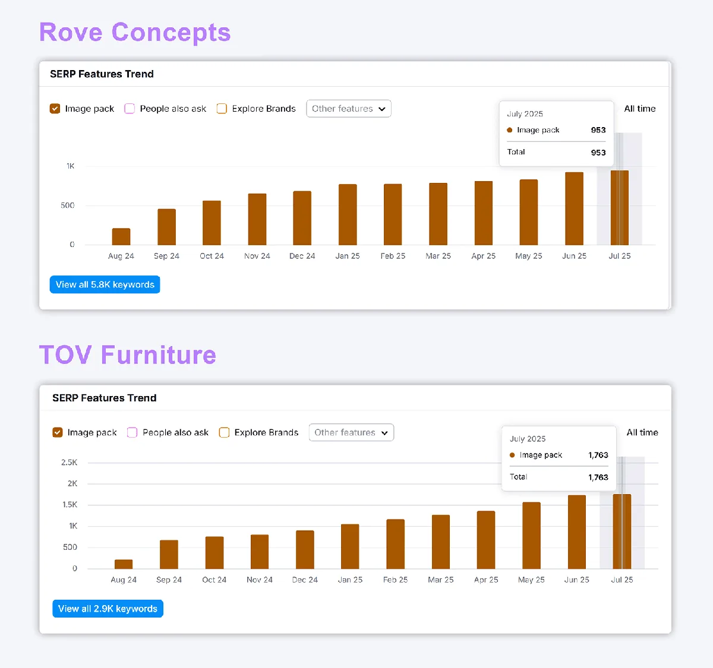Check People also ask in TOV Furniture chart
The image size is (713, 668).
(x=132, y=432)
